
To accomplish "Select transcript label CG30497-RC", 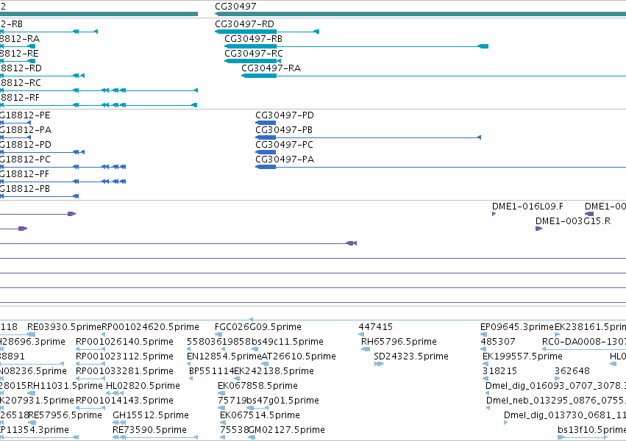I will click(254, 54).
